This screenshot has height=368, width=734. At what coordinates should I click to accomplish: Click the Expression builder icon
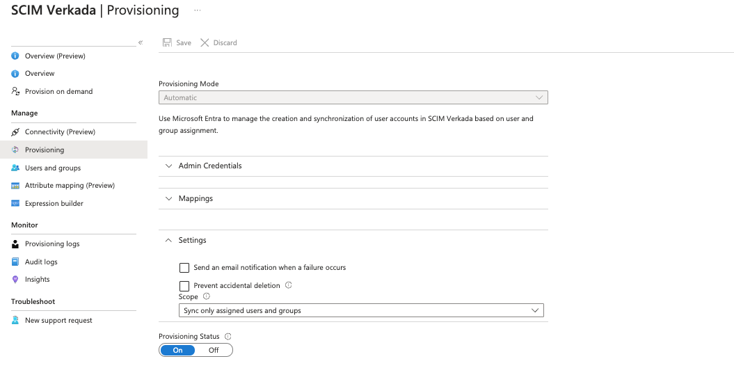click(15, 204)
